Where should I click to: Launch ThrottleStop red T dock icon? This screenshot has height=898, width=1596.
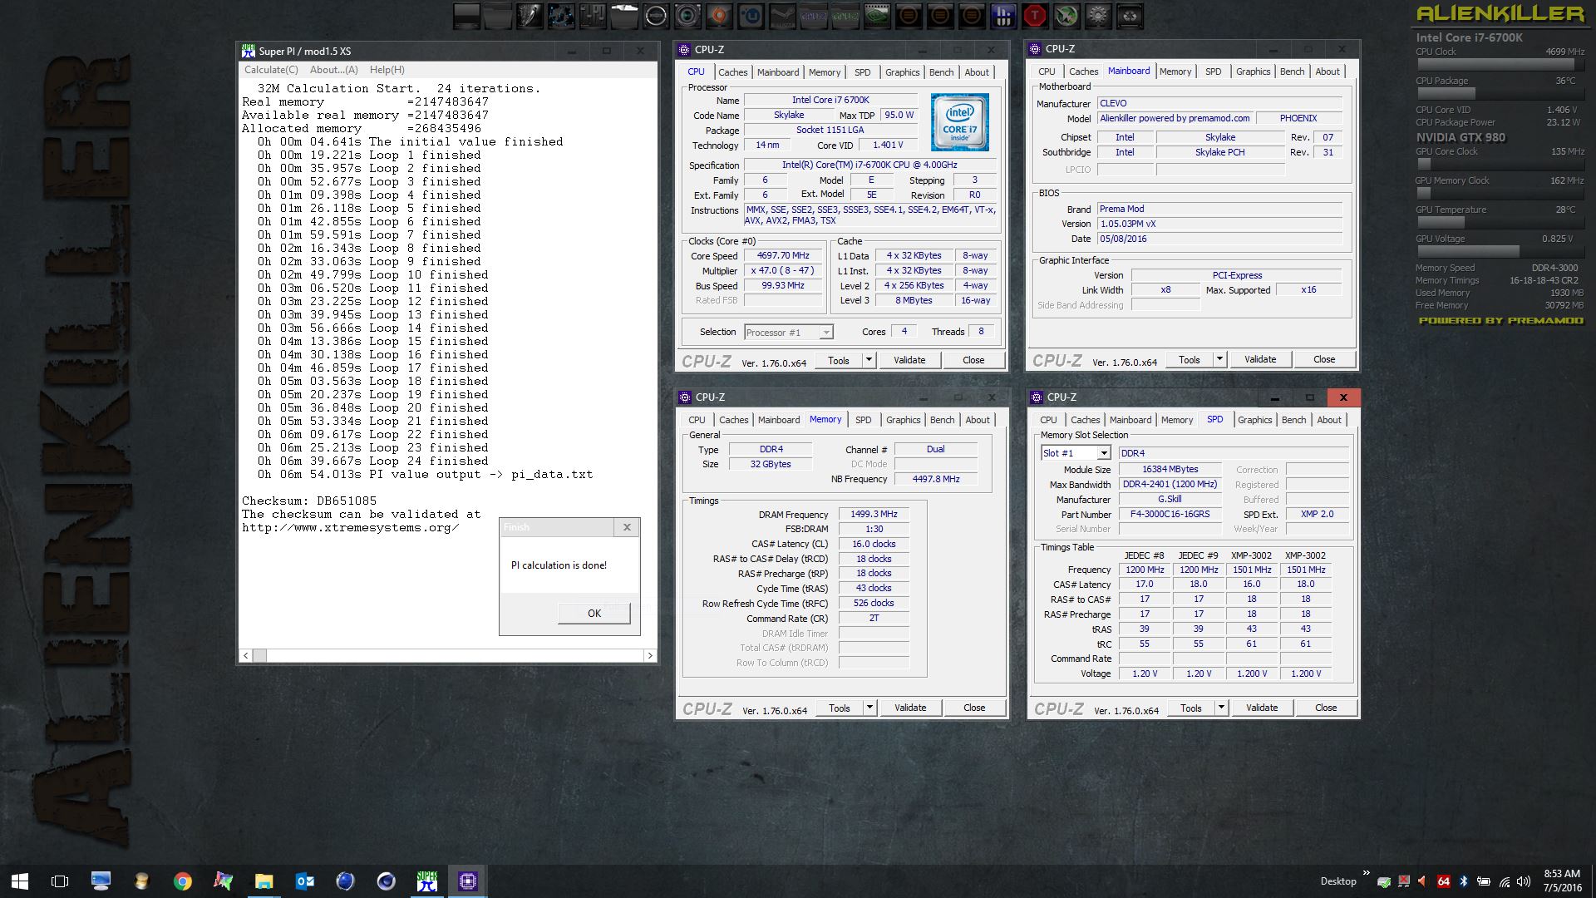point(1035,16)
